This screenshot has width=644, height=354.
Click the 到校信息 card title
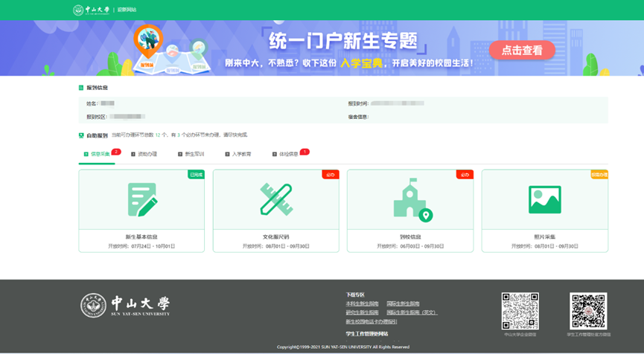(x=410, y=237)
